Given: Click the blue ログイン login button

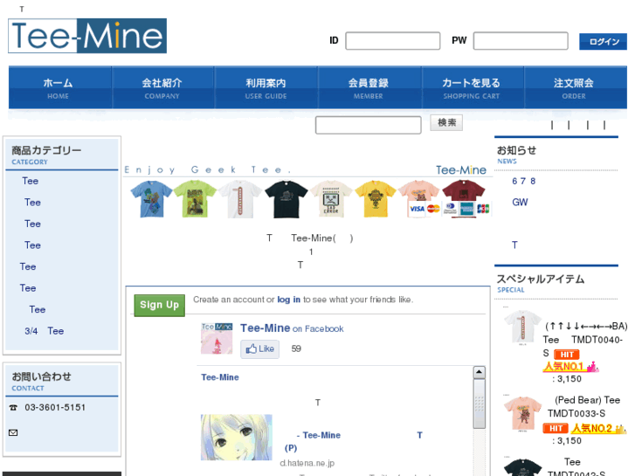Looking at the screenshot, I should pyautogui.click(x=603, y=42).
